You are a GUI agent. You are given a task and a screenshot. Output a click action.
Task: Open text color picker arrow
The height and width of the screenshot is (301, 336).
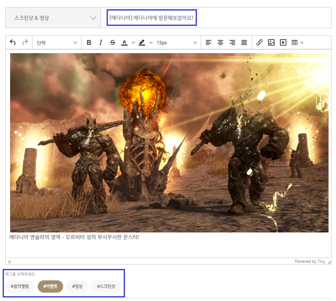point(133,43)
